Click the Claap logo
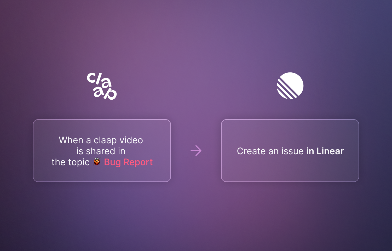The height and width of the screenshot is (251, 392). click(x=102, y=86)
